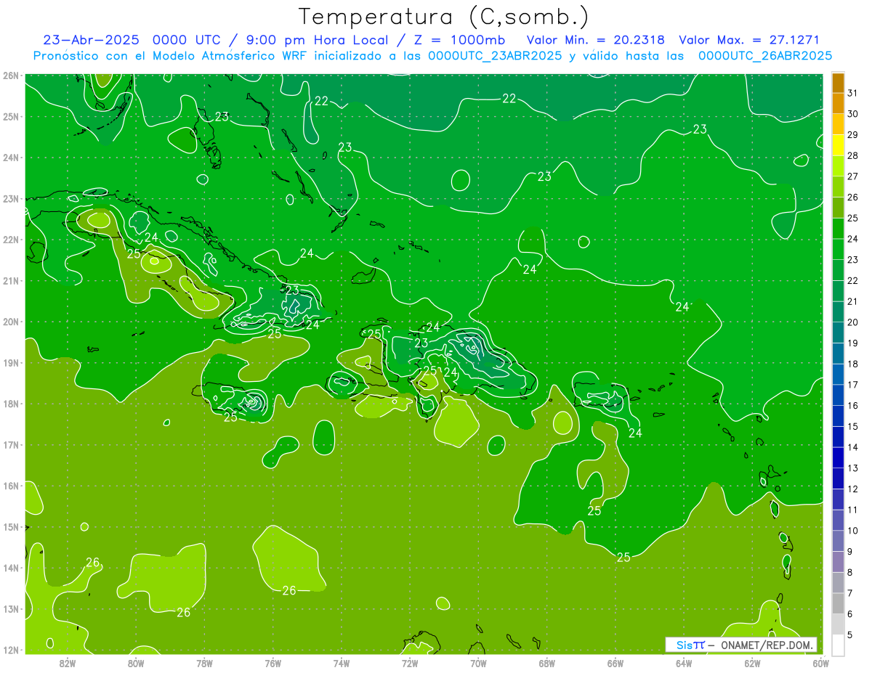Click the 80W longitude axis label
This screenshot has height=673, width=872.
click(136, 662)
